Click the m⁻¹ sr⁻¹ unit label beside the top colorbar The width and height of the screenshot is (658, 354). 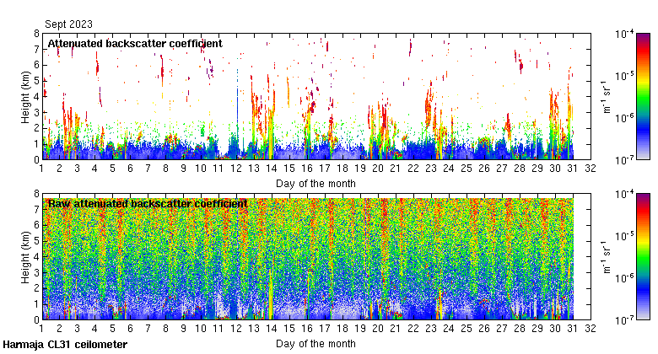[x=607, y=97]
